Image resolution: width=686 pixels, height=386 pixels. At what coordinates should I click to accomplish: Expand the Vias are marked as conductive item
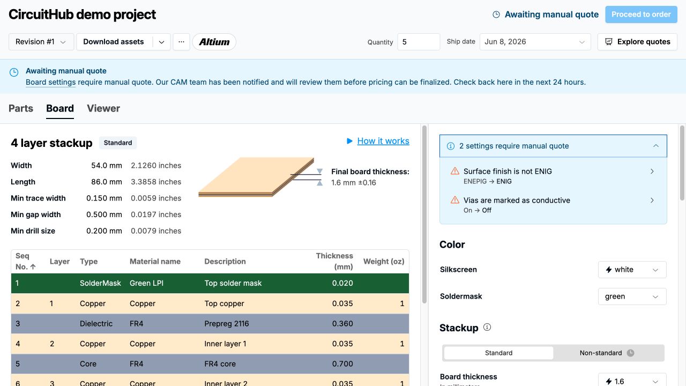tap(553, 204)
